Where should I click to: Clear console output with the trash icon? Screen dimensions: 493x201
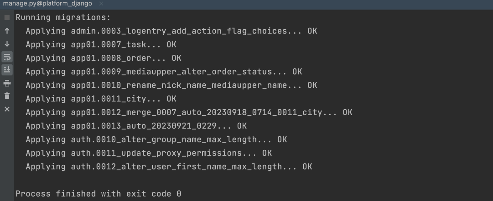point(7,96)
